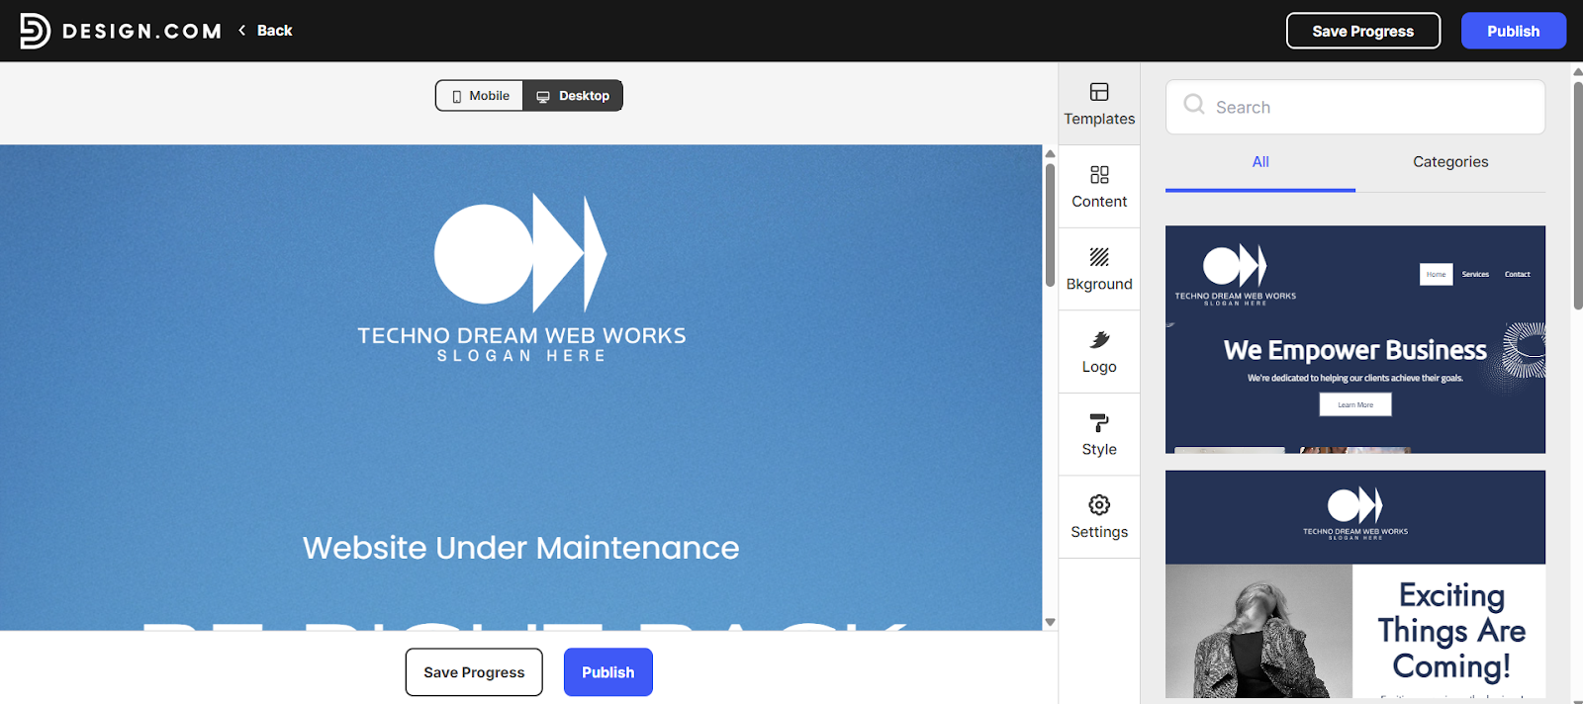1583x704 pixels.
Task: Click the canvas preview scrollbar down arrow
Action: (1050, 622)
